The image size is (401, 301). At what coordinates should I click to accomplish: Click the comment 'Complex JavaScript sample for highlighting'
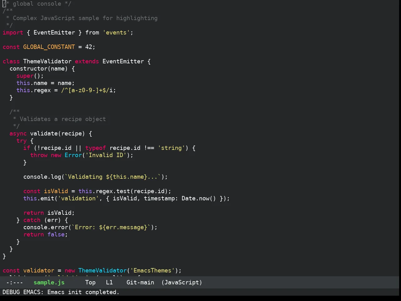tap(85, 18)
